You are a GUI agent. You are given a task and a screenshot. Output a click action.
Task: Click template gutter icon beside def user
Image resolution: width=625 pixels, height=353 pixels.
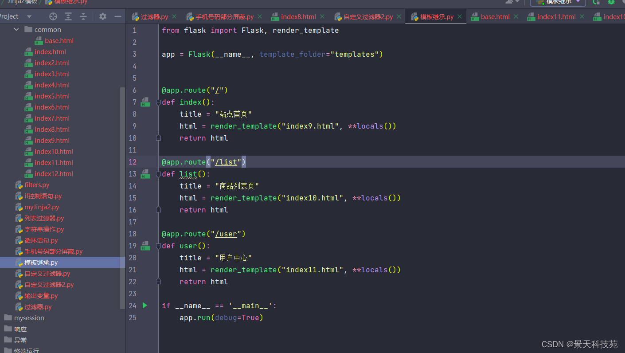[145, 246]
